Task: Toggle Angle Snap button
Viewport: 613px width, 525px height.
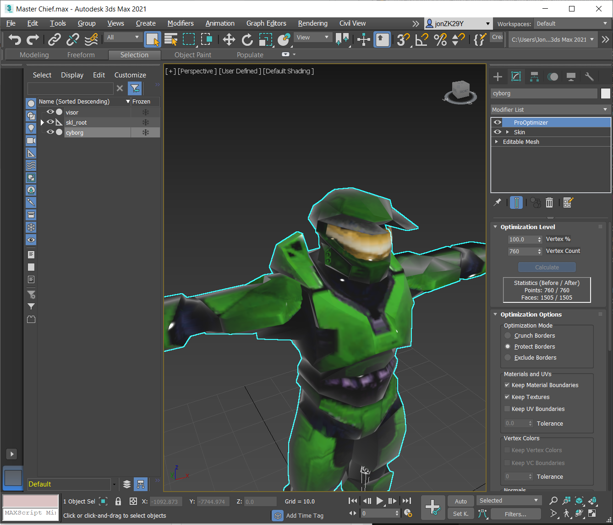Action: click(x=421, y=40)
